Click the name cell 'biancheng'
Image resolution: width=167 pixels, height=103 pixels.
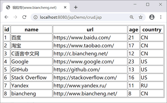pyautogui.click(x=31, y=93)
